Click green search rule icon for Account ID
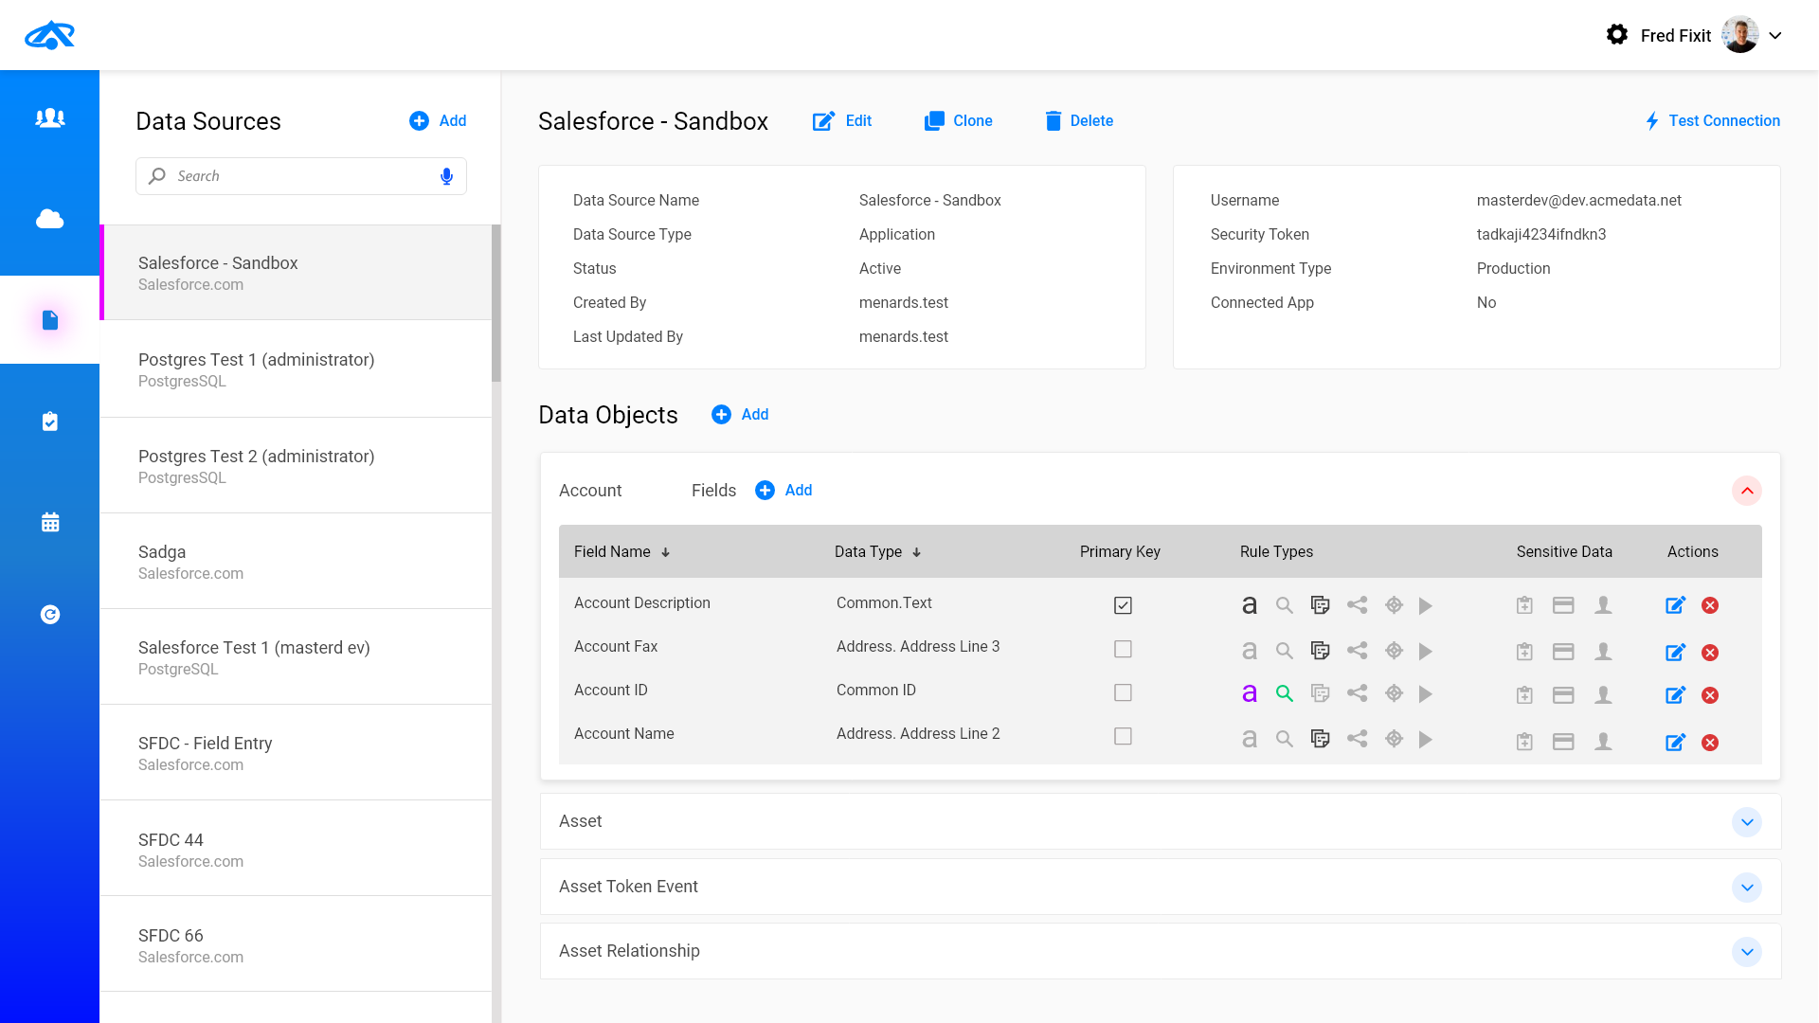This screenshot has height=1023, width=1819. [x=1284, y=693]
